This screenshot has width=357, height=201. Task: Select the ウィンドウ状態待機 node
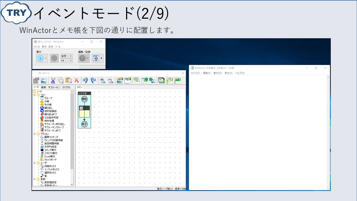click(x=53, y=140)
